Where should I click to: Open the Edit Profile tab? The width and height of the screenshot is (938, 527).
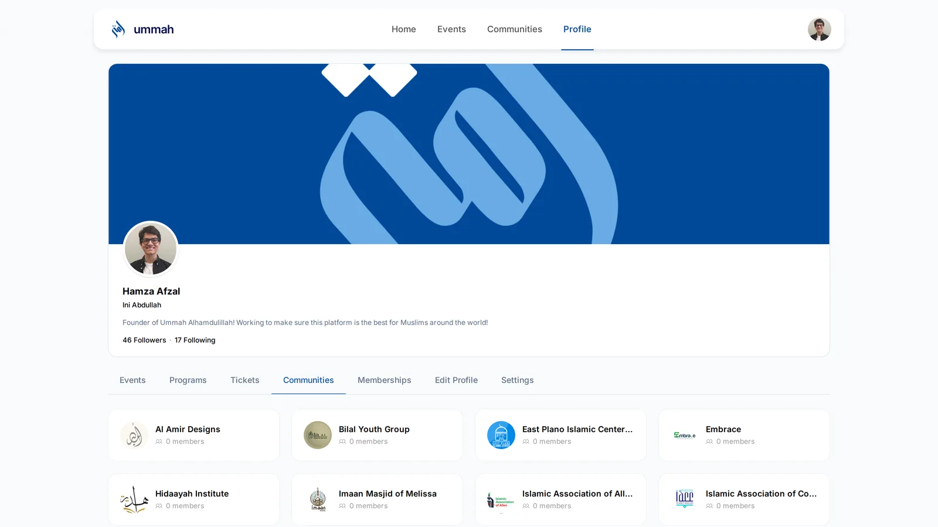[456, 380]
